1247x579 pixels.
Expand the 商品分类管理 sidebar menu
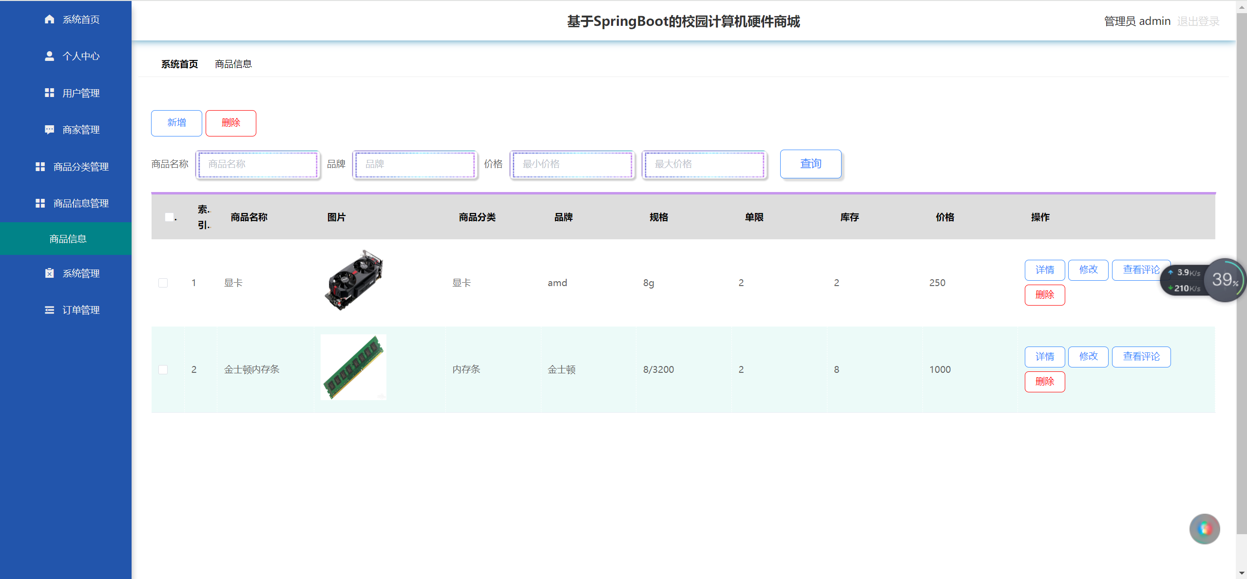66,167
